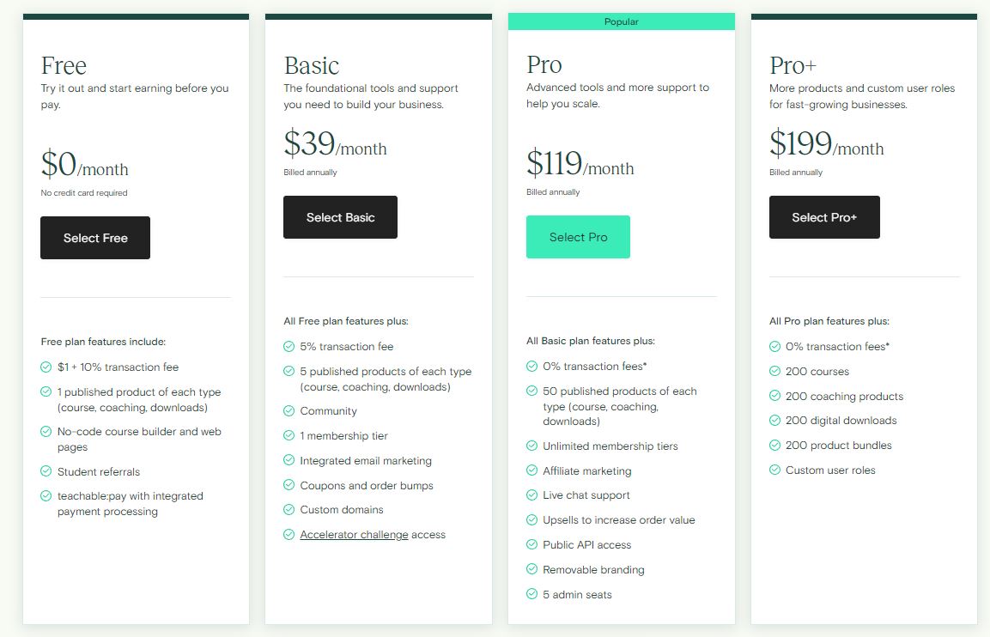
Task: Click check icon beside 5% transaction fee
Action: tap(289, 346)
